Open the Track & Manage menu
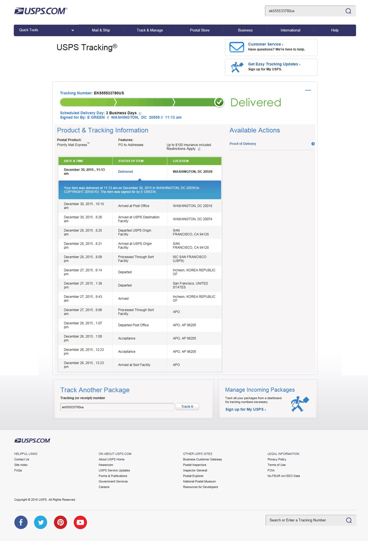 point(150,30)
